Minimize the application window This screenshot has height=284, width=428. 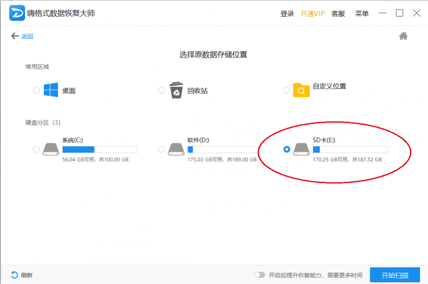(382, 13)
